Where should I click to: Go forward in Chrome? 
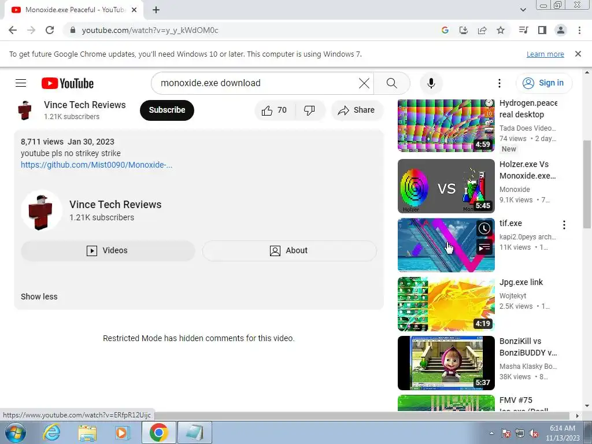pos(31,30)
